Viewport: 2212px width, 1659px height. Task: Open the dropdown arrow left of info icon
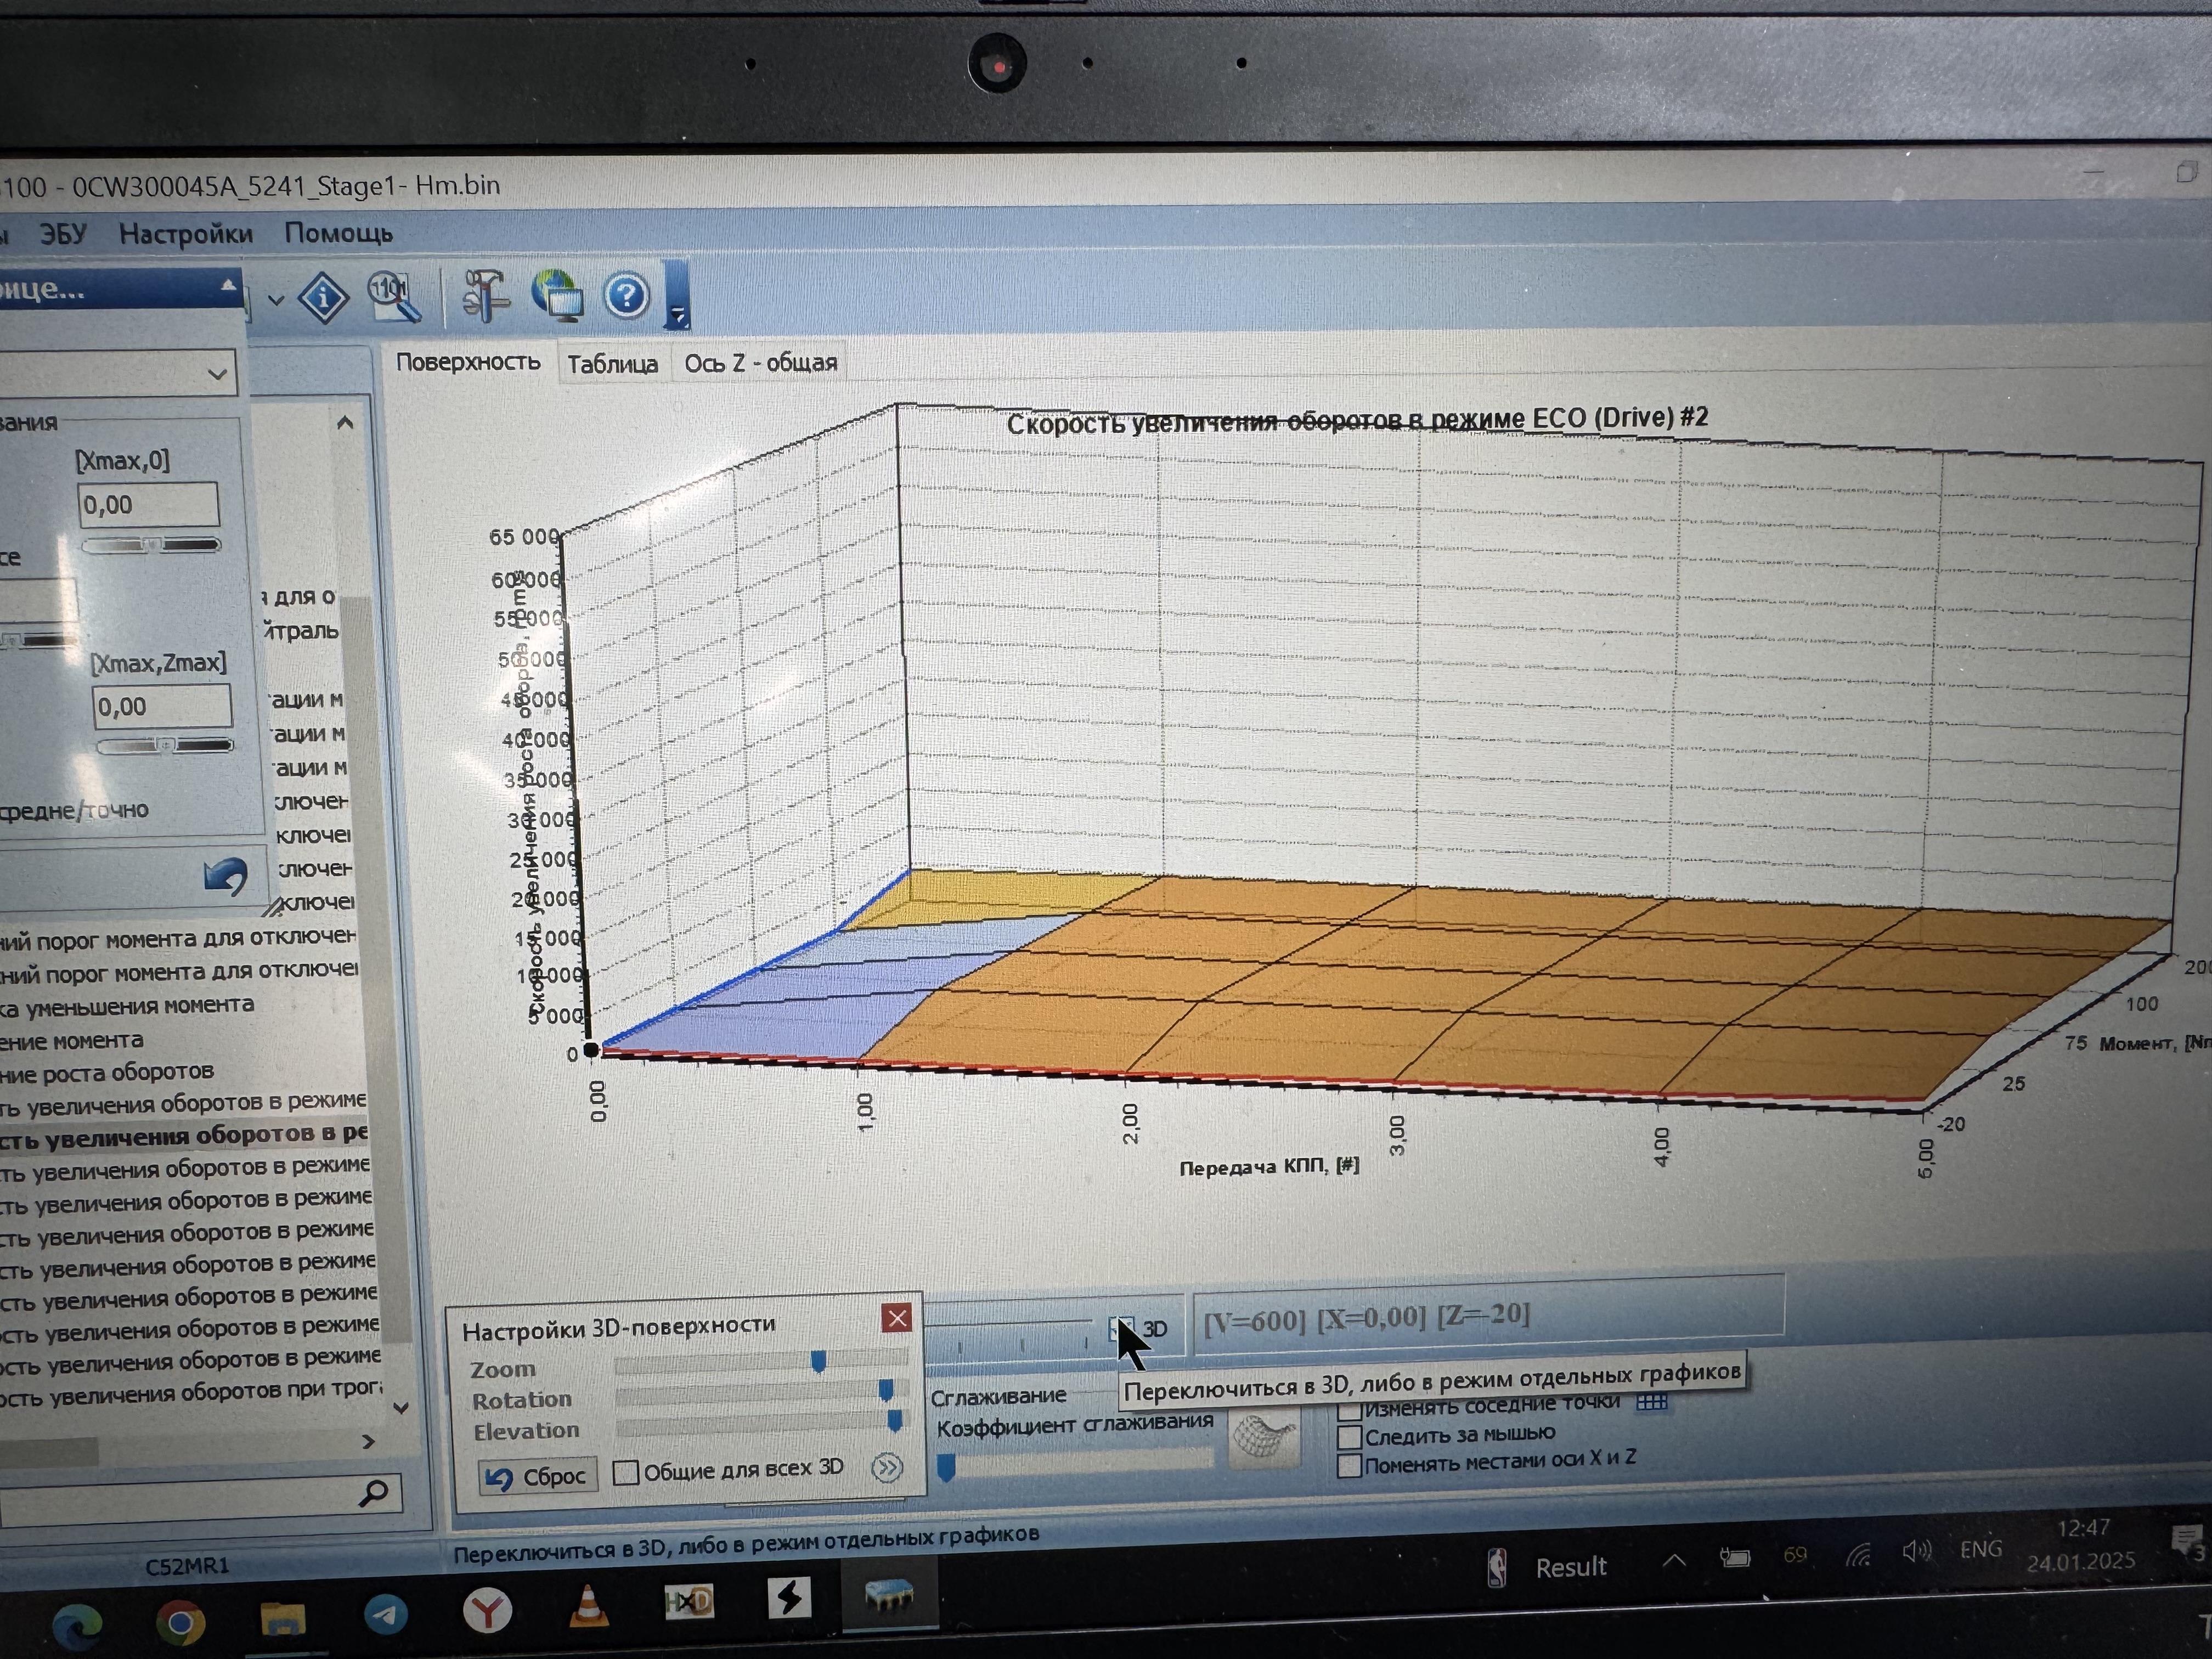(x=276, y=299)
